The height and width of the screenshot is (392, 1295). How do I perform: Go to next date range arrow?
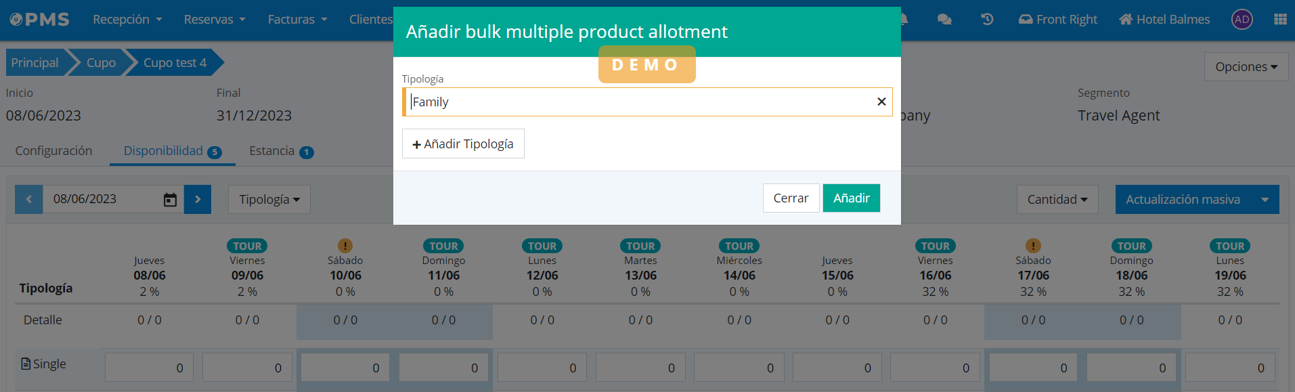pos(198,199)
